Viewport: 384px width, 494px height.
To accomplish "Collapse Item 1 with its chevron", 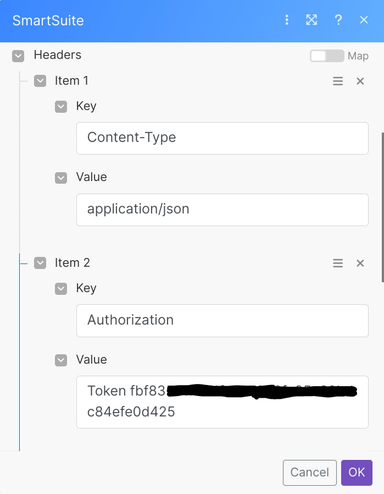I will click(x=40, y=81).
